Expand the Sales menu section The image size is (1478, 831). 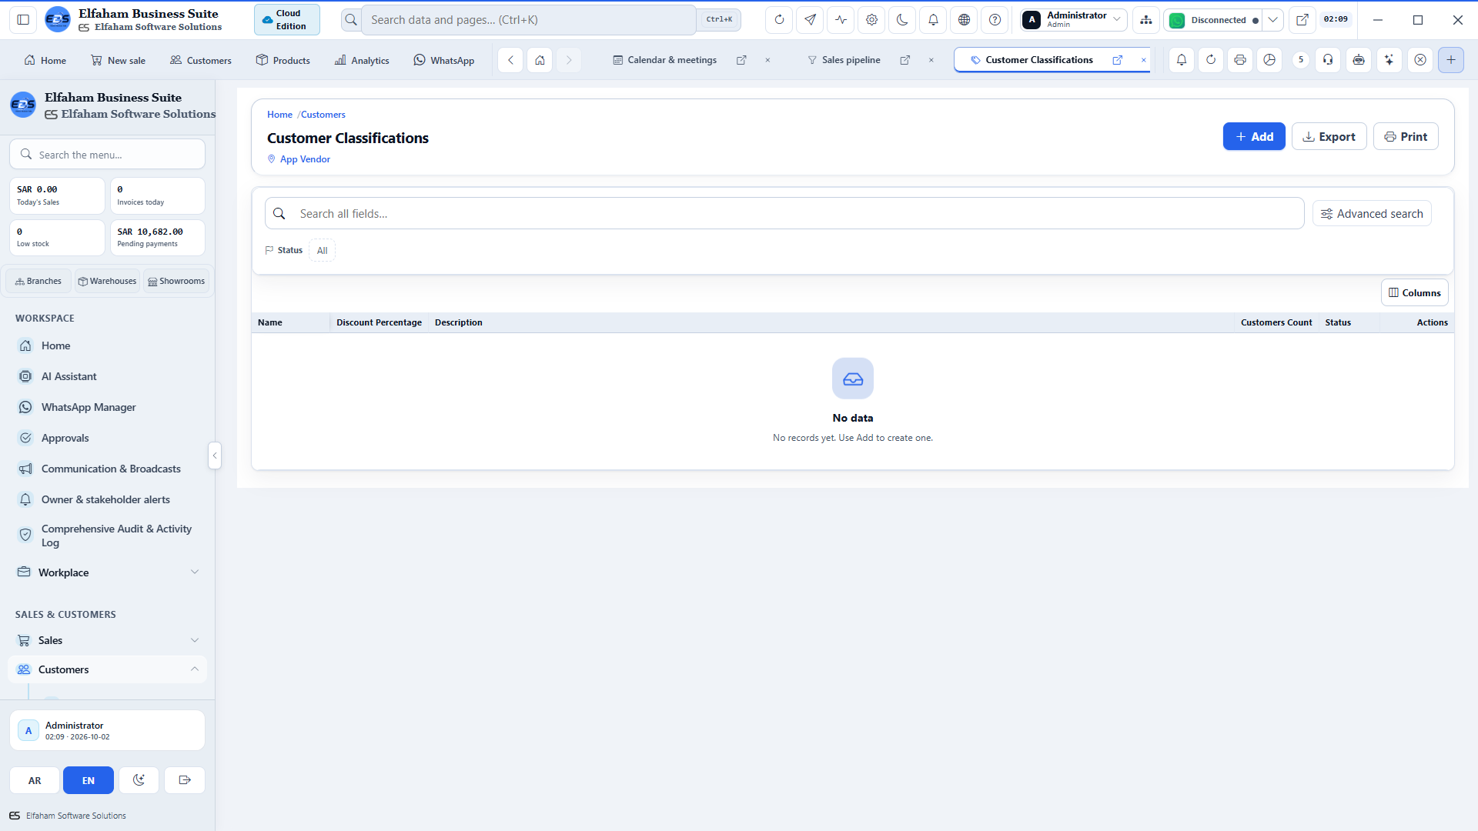click(107, 640)
